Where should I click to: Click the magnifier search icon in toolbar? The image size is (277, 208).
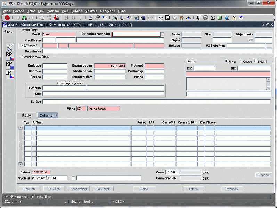(136, 18)
